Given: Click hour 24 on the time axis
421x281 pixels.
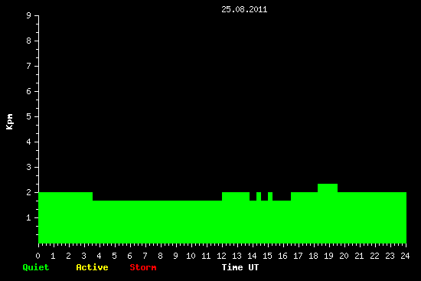Looking at the screenshot, I should (405, 256).
